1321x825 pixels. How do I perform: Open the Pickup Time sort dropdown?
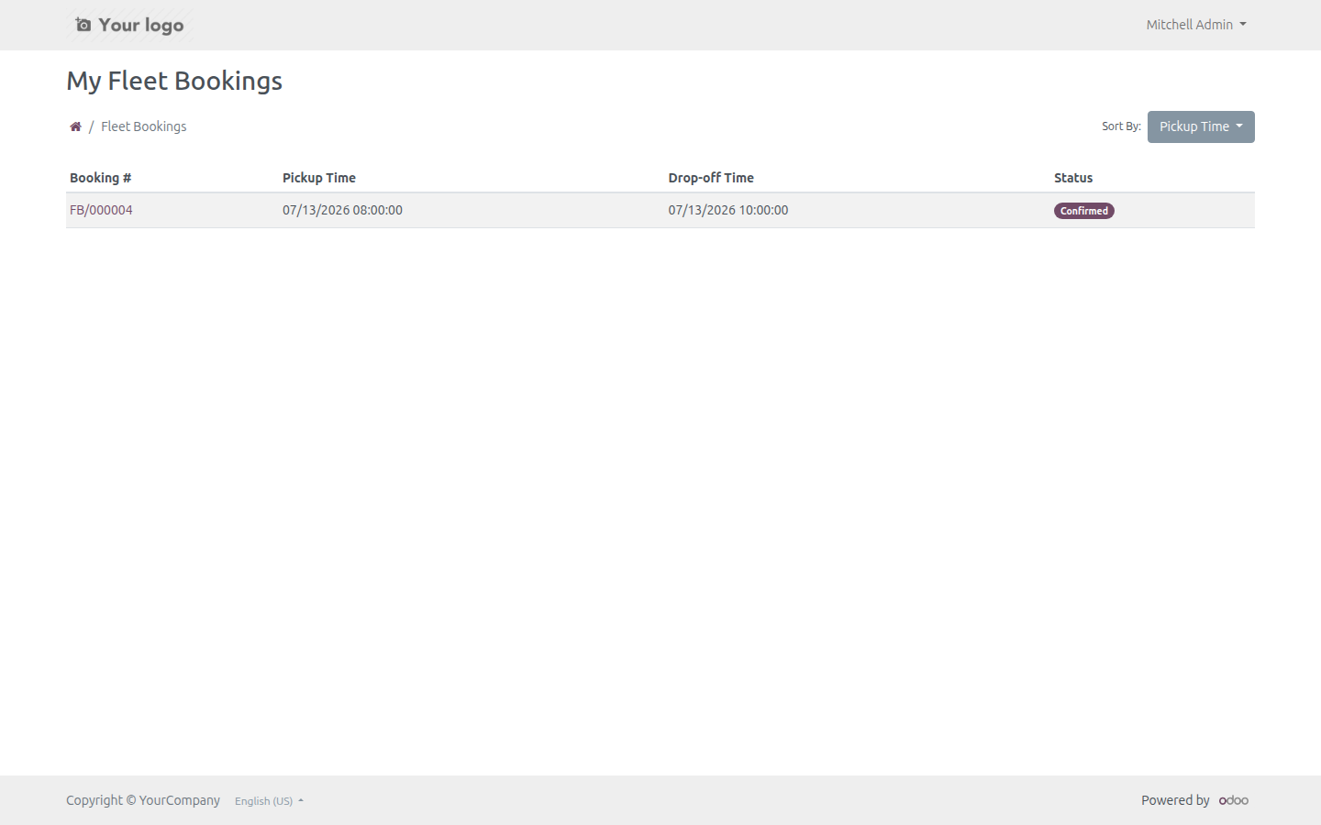click(x=1201, y=126)
